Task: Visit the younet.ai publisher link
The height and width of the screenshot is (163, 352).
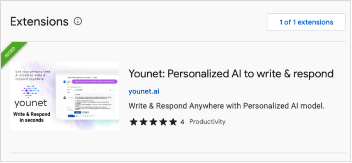Action: tap(144, 91)
